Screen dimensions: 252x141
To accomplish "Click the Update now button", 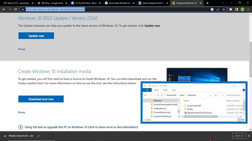I will pos(36,36).
